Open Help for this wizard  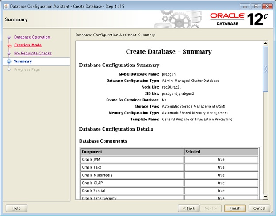(16, 208)
